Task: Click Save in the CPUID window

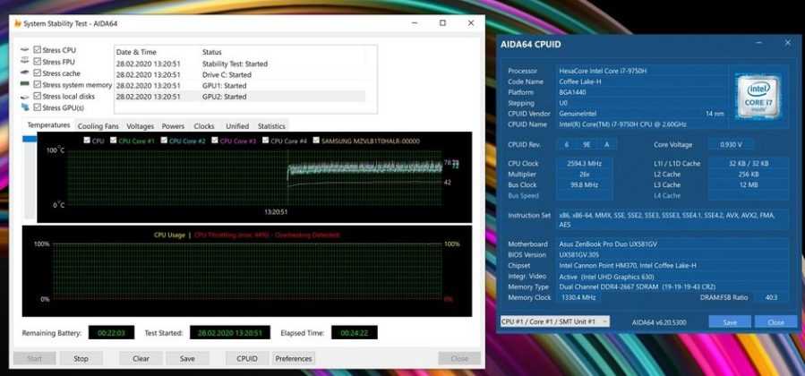Action: [729, 321]
